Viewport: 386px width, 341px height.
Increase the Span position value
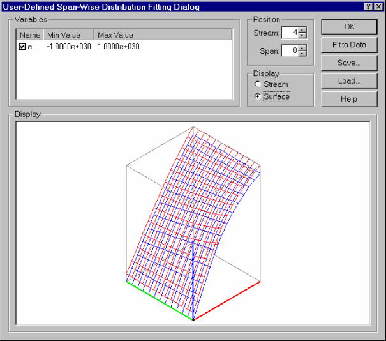pos(302,47)
